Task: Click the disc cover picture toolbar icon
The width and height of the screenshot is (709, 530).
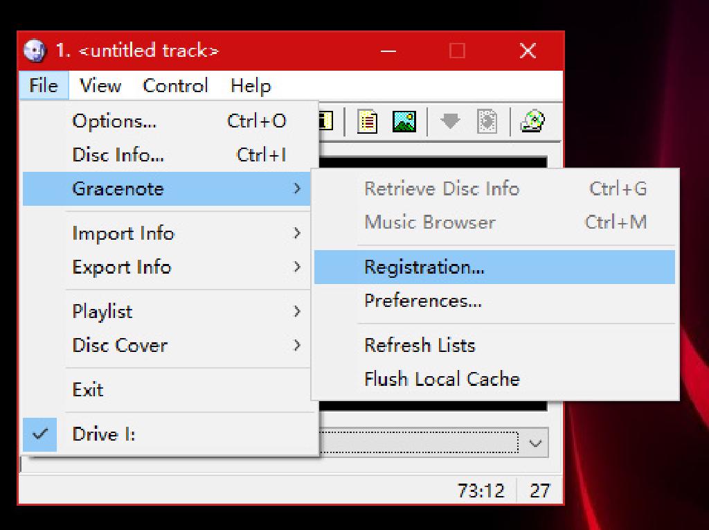Action: point(404,121)
